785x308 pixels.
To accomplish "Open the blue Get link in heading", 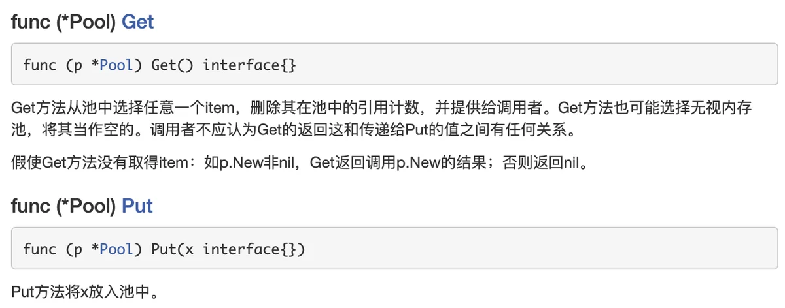I will [137, 22].
